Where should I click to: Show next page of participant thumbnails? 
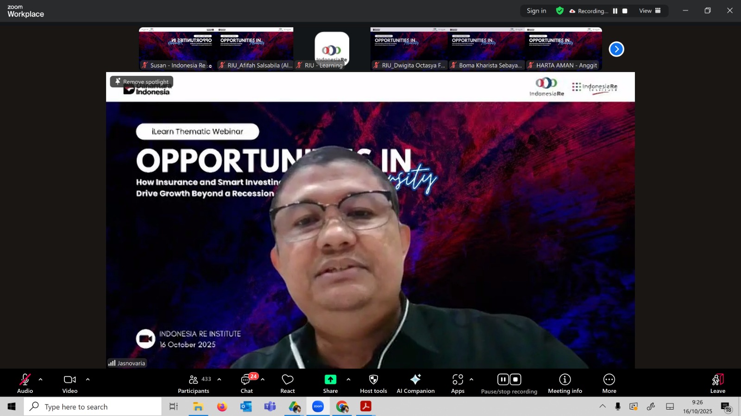click(x=616, y=49)
